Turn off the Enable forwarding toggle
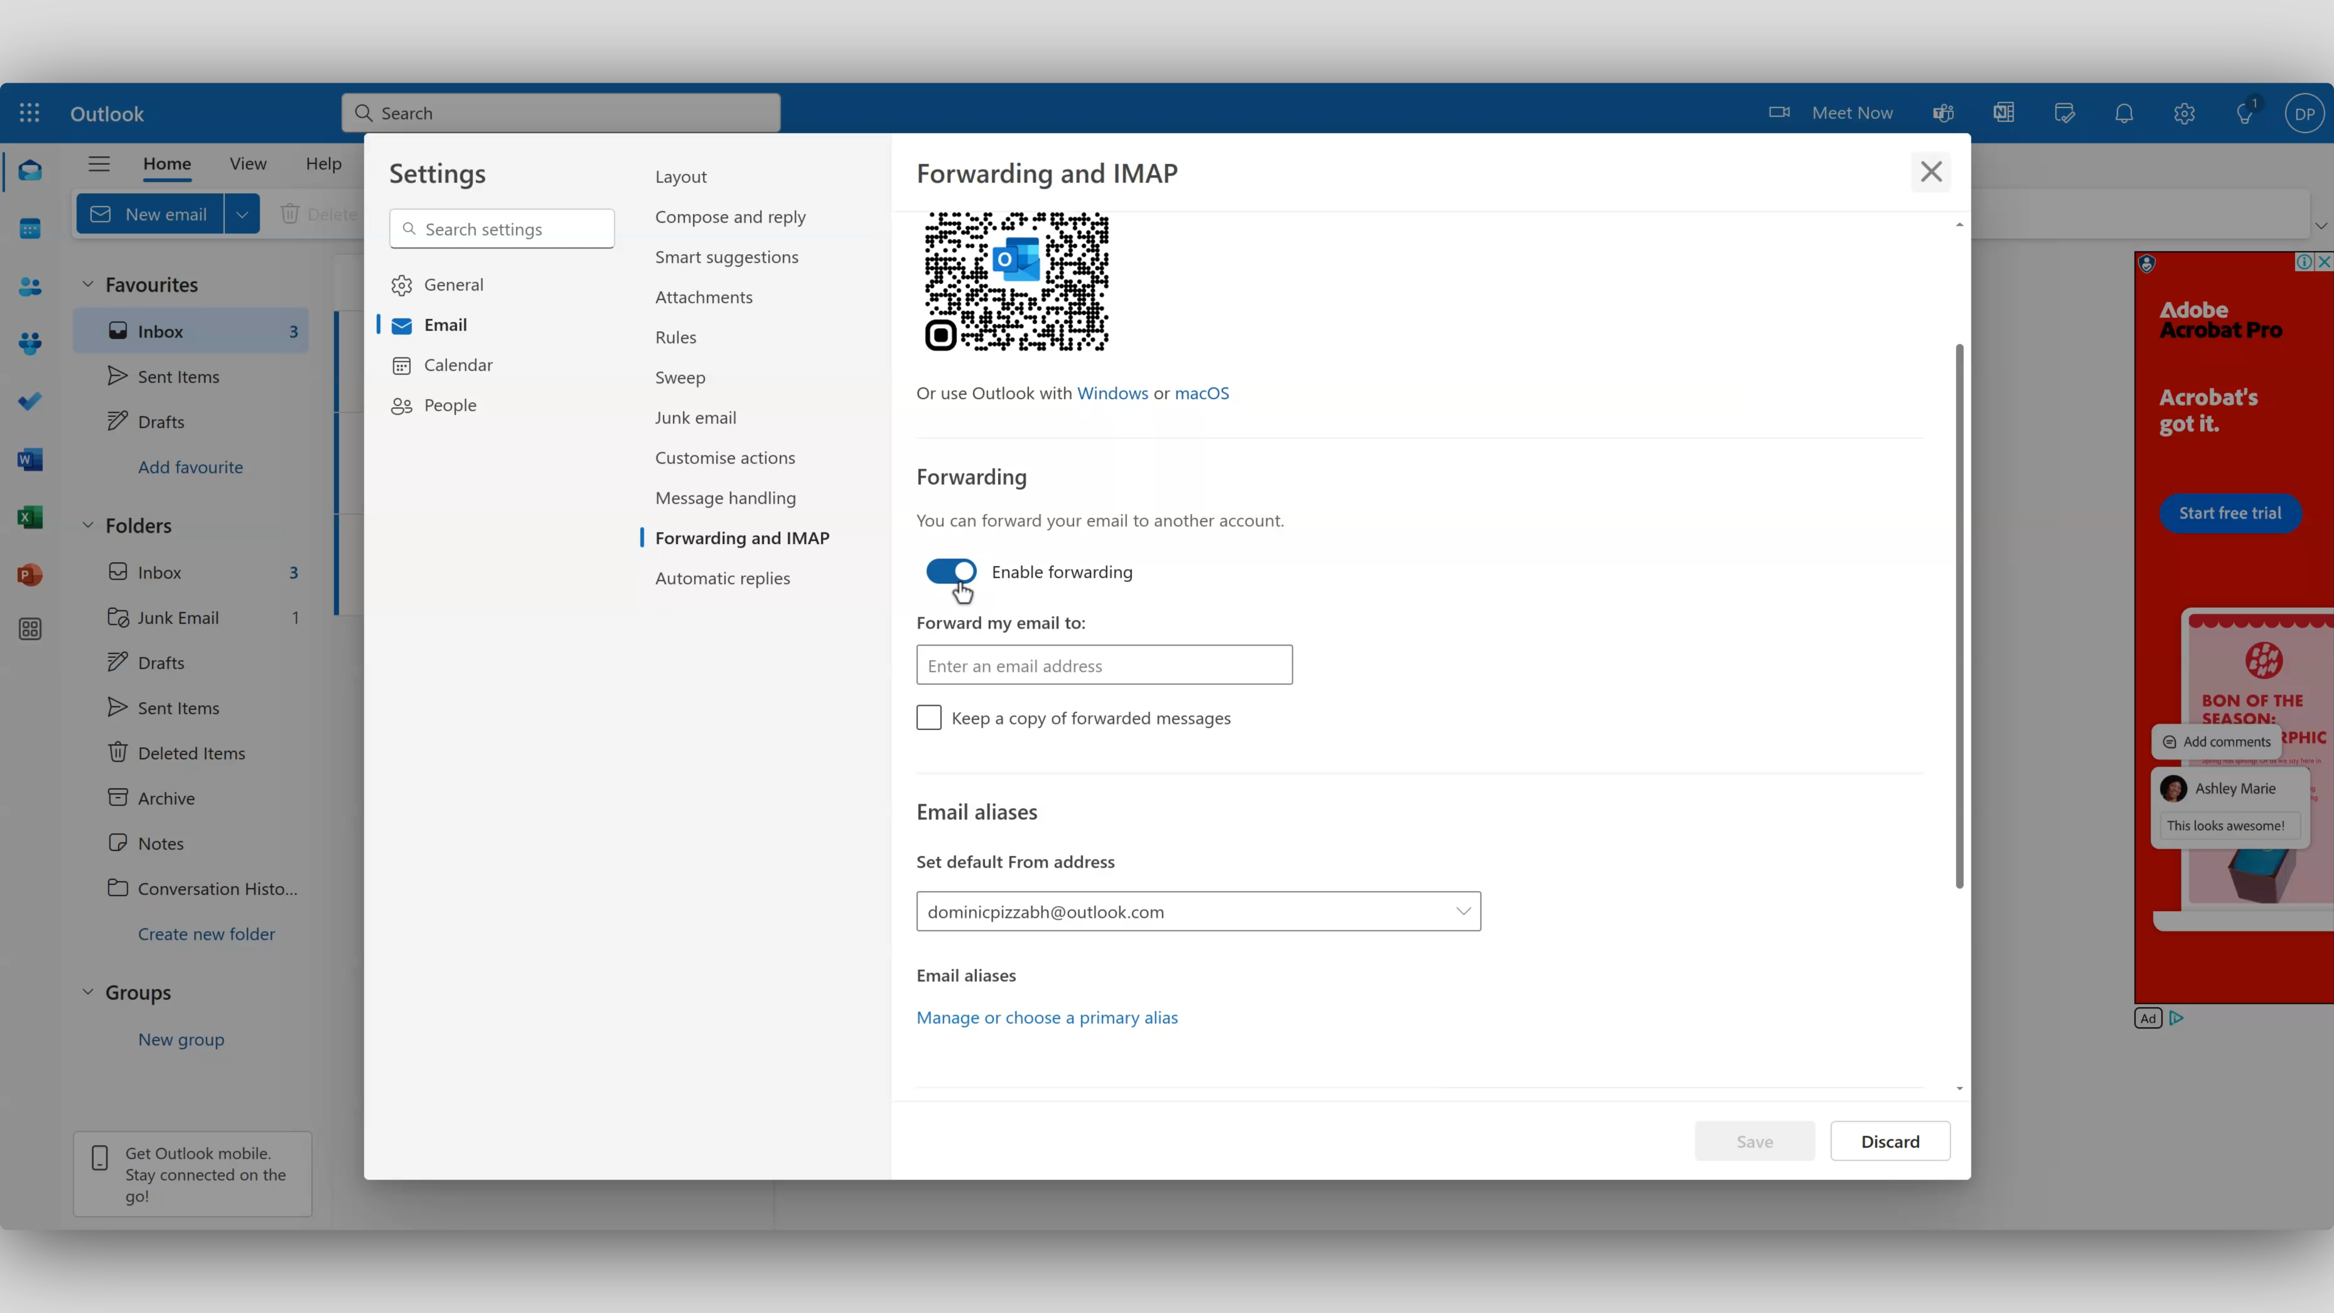This screenshot has height=1313, width=2334. coord(951,571)
